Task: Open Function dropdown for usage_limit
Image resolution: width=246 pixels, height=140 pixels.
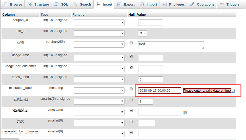Action: pos(99,58)
